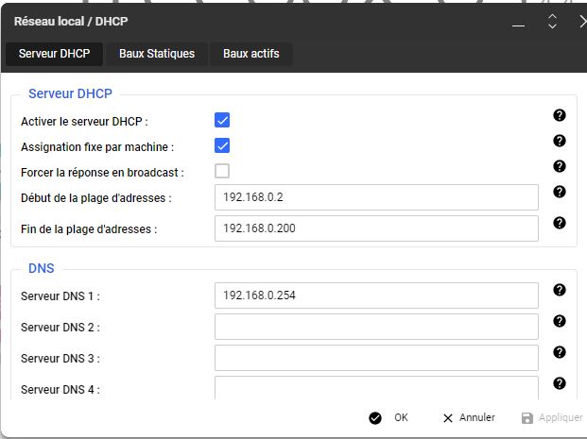Show help icon for Serveur DNS 1
The width and height of the screenshot is (587, 439).
coord(560,290)
